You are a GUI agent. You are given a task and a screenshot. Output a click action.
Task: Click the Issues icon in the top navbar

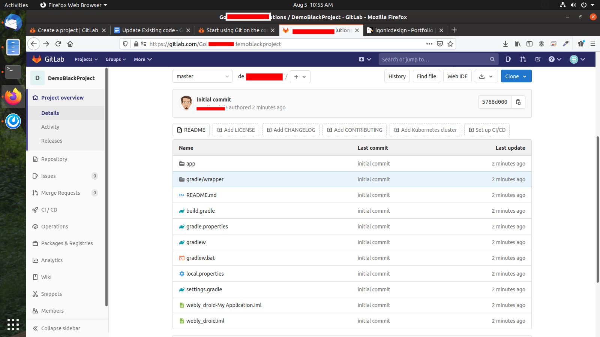point(508,59)
